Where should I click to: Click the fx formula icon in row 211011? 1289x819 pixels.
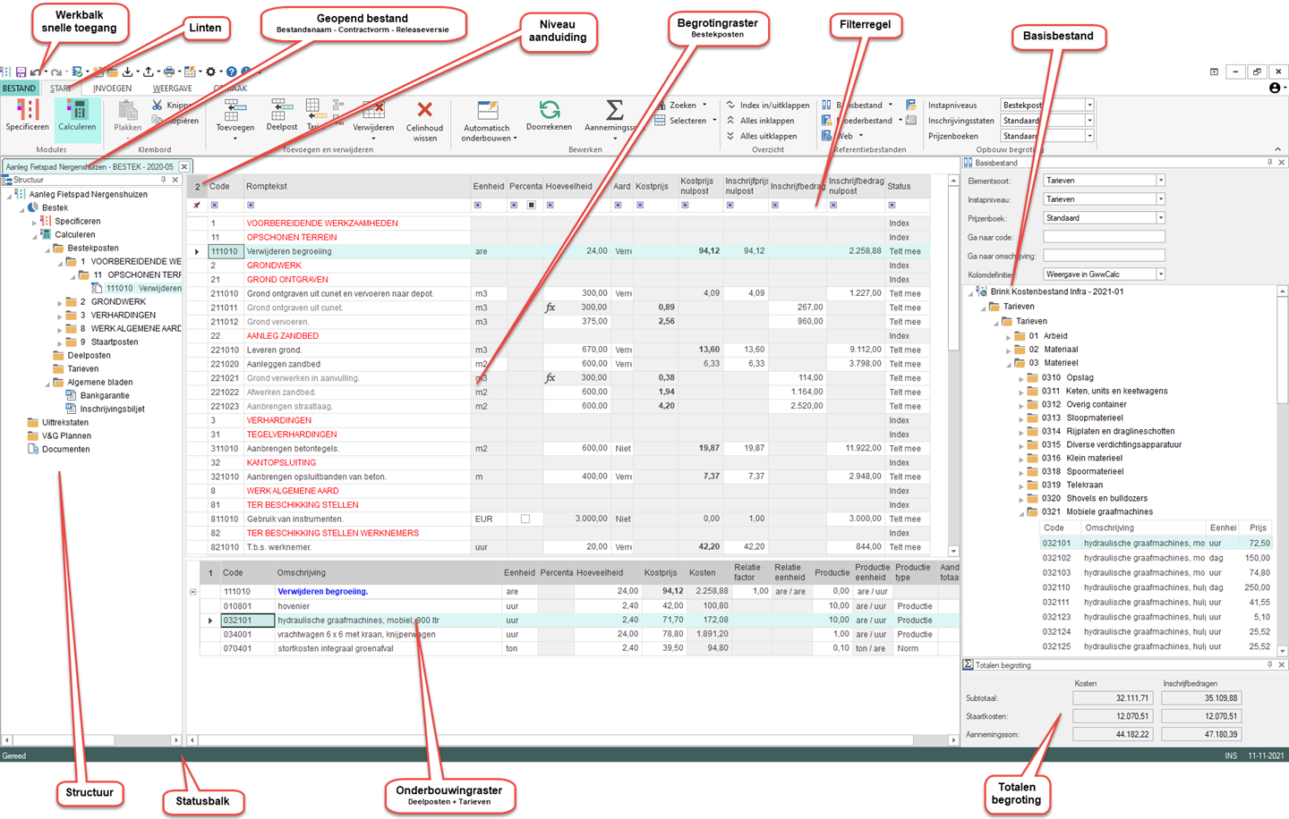point(551,308)
